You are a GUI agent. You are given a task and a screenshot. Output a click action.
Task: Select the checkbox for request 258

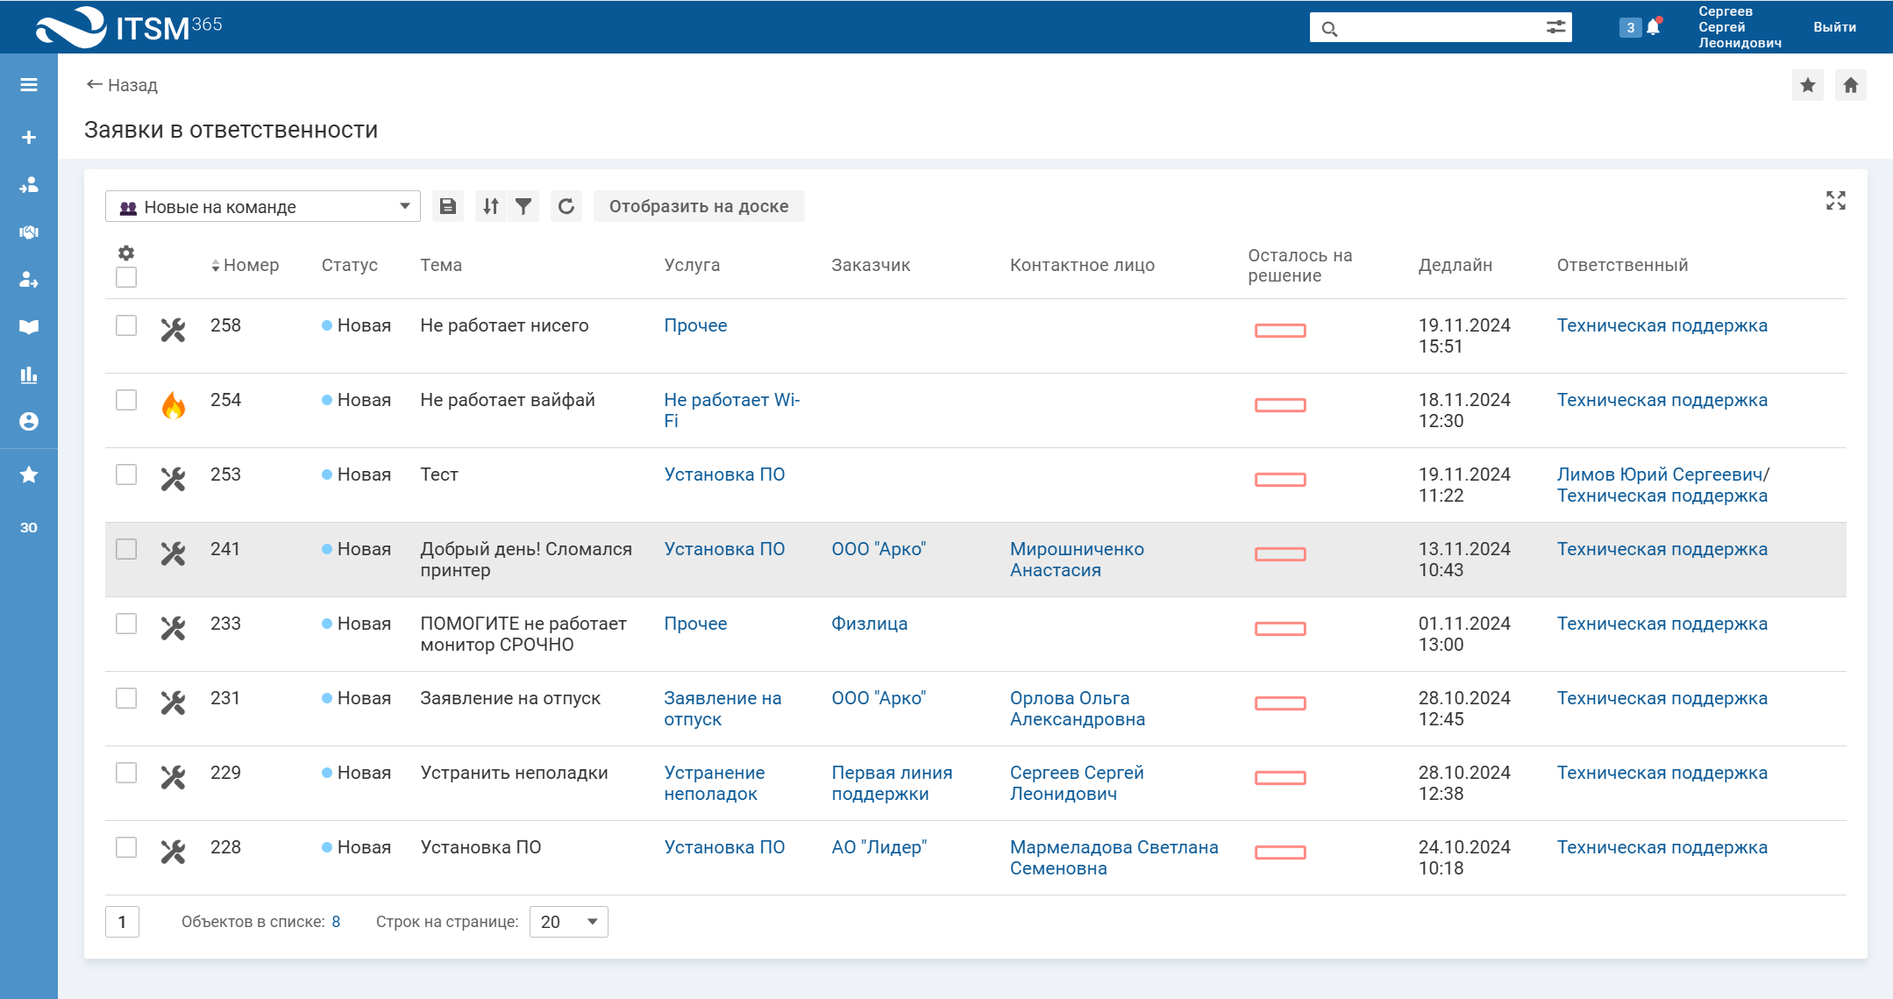126,325
